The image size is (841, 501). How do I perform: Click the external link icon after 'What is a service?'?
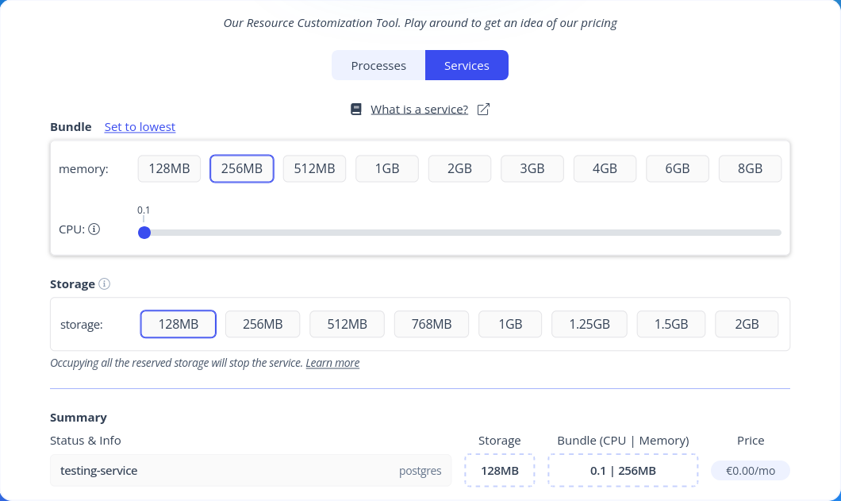(x=483, y=110)
